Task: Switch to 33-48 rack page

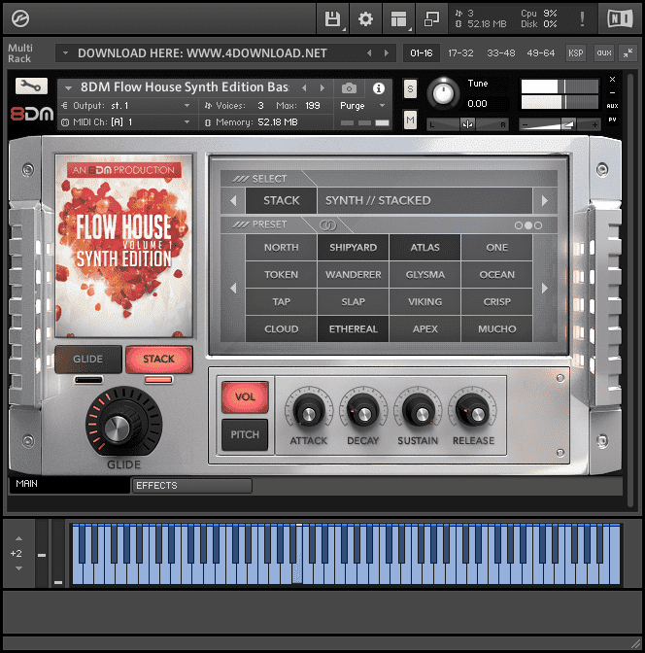Action: coord(501,53)
